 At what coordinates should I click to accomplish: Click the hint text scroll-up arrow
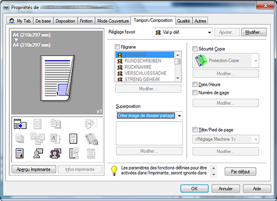pos(214,168)
